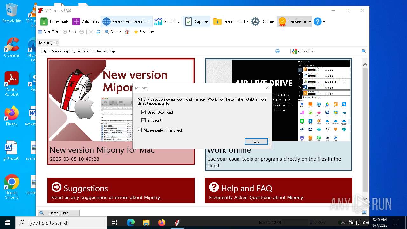Click the Stop loading X icon

point(91,32)
